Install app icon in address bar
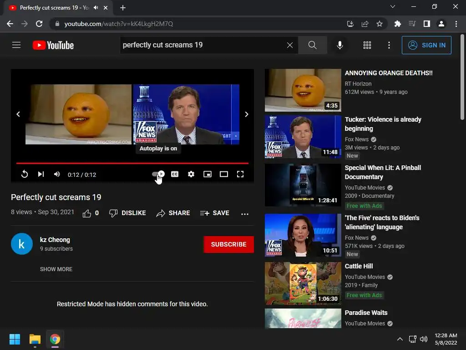Image resolution: width=466 pixels, height=350 pixels. (350, 24)
